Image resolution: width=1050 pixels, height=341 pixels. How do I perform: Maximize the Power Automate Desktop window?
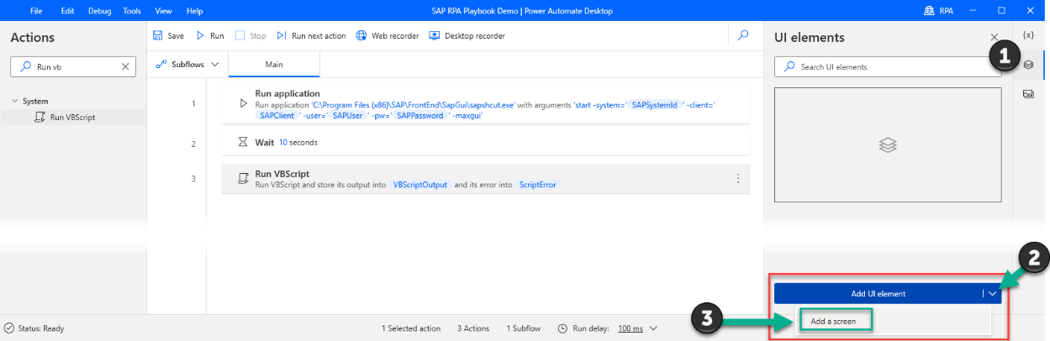pyautogui.click(x=1001, y=11)
